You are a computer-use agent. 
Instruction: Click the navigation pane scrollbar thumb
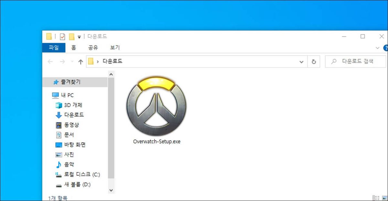click(111, 128)
